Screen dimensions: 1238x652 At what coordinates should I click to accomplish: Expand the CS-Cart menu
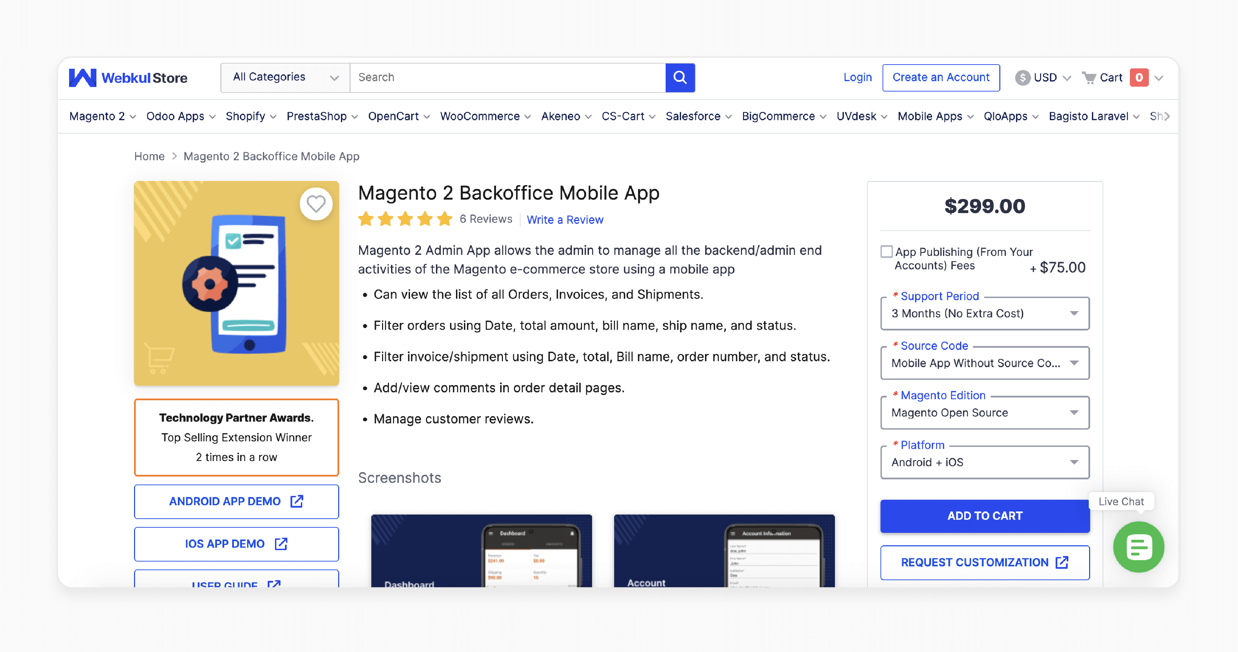629,116
